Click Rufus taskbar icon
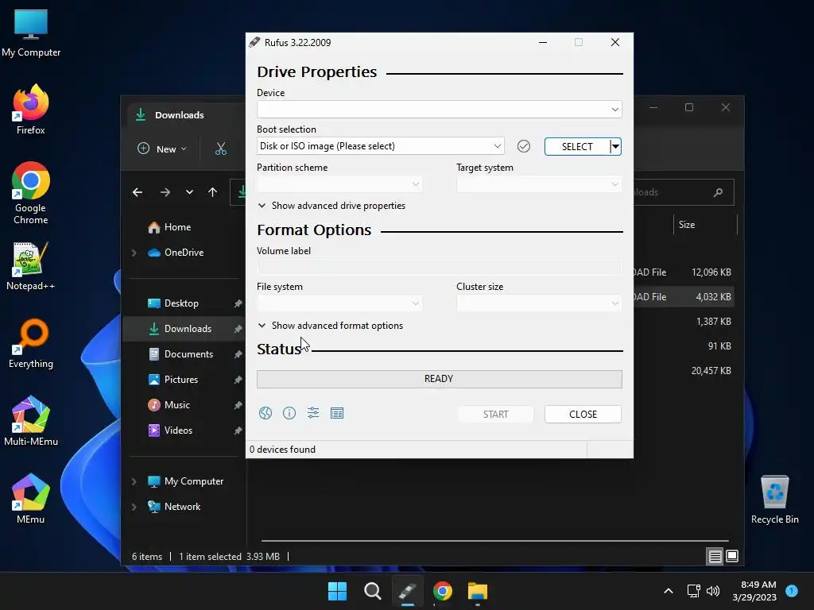This screenshot has height=610, width=814. [x=408, y=591]
